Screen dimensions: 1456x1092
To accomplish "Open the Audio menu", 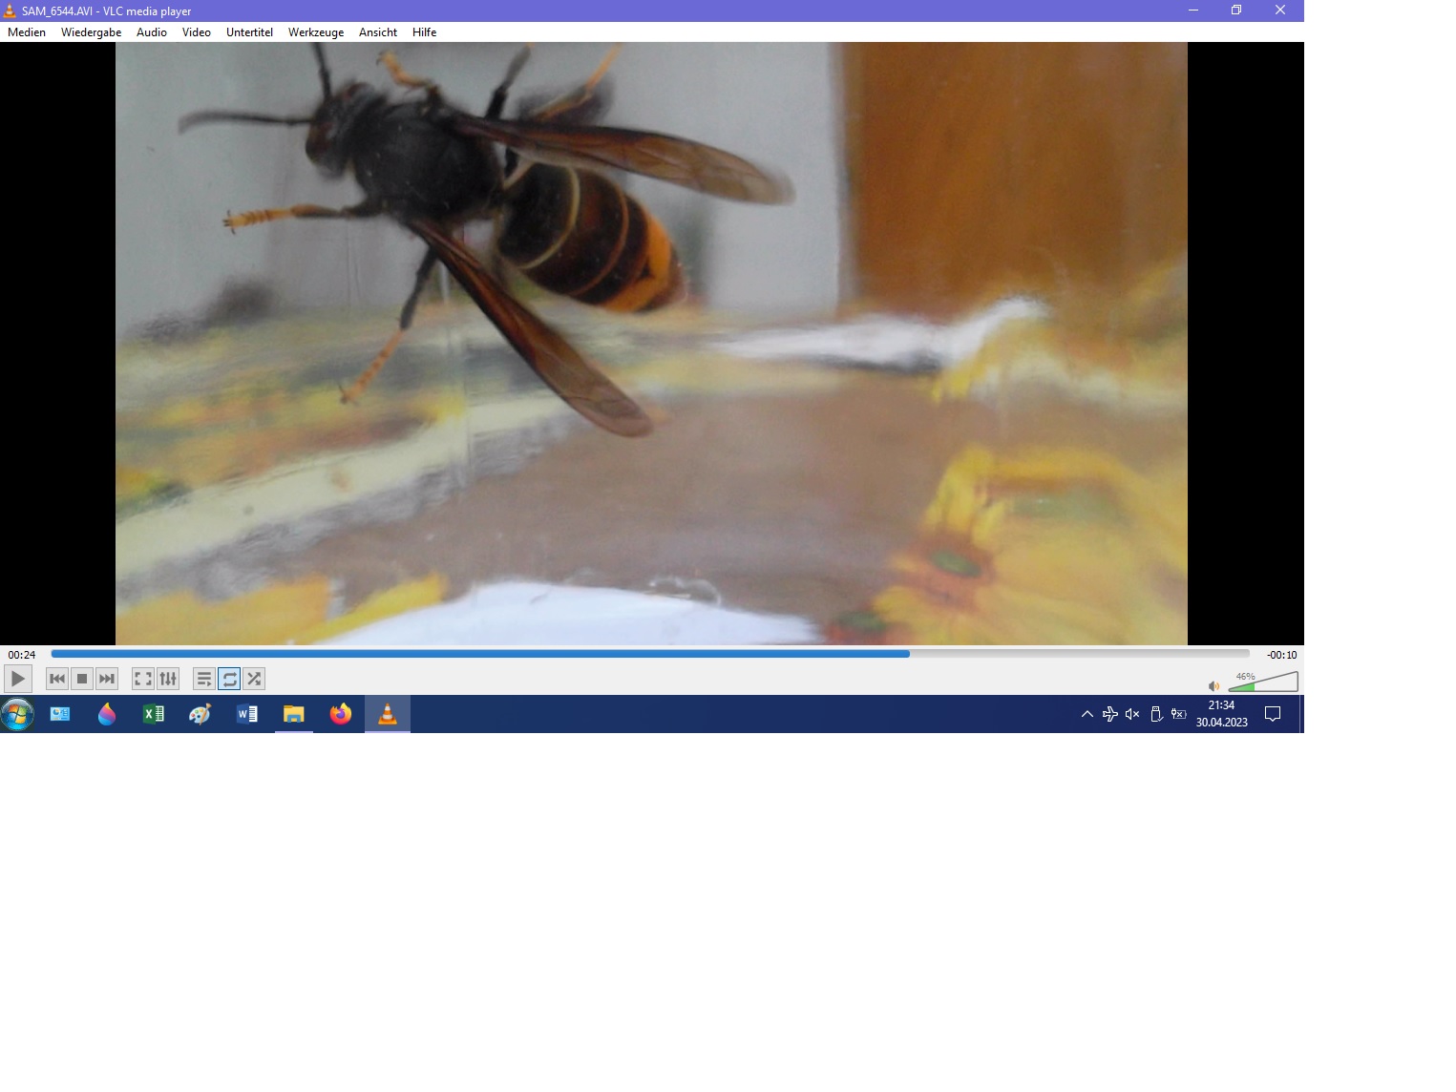I will coord(152,32).
